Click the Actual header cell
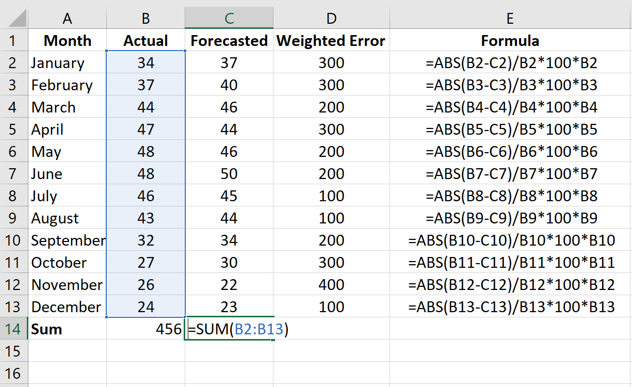Screen dimensions: 632x387 [x=145, y=40]
